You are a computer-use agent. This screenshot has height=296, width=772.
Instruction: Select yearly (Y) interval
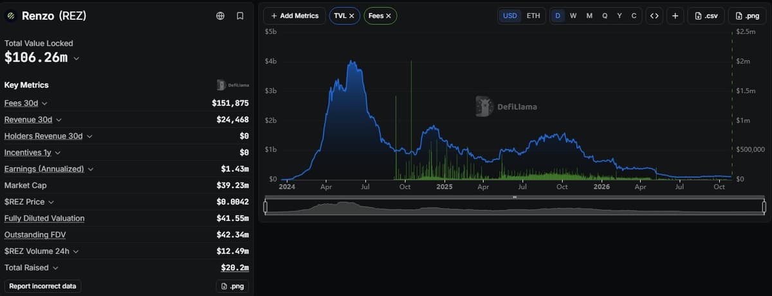620,15
